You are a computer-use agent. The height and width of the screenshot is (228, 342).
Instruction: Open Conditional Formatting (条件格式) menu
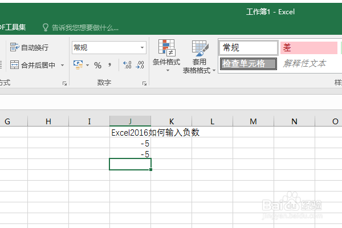pyautogui.click(x=166, y=56)
